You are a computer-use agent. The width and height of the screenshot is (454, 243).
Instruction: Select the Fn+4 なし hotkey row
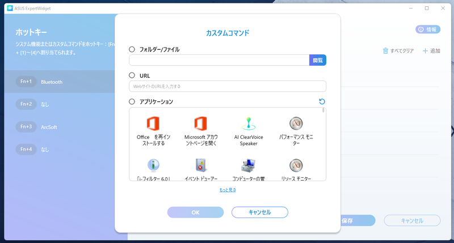(60, 149)
